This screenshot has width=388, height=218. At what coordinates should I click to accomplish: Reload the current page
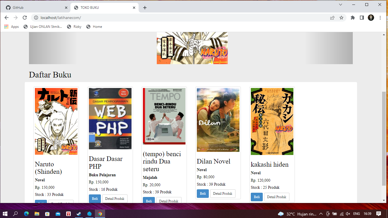coord(25,18)
